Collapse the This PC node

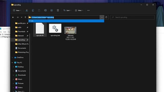[12, 63]
